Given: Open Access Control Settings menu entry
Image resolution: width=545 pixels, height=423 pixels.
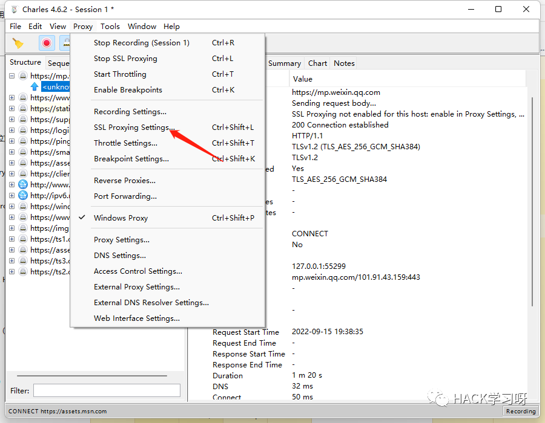Looking at the screenshot, I should [167, 271].
